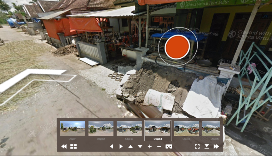Screen dimensions: 272x156
Task: Collapse the control bar with the underlined down arrow
Action: pos(207,146)
